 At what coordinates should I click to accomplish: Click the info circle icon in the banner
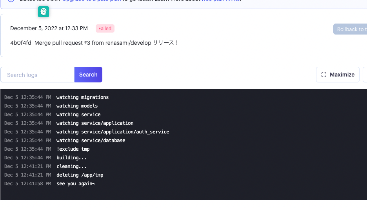tap(11, 1)
